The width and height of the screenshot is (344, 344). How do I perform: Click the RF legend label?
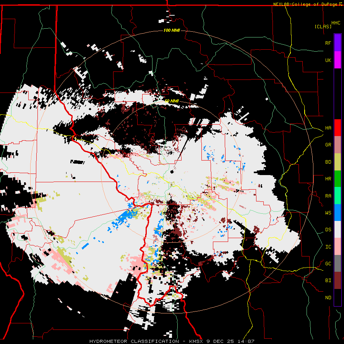click(328, 43)
